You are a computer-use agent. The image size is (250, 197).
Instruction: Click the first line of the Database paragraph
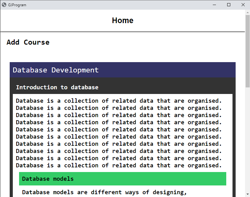coord(119,101)
